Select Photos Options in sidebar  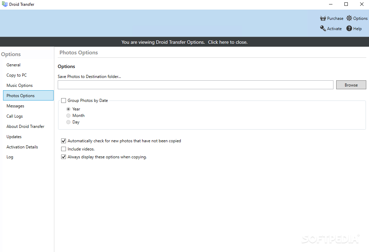(x=28, y=95)
